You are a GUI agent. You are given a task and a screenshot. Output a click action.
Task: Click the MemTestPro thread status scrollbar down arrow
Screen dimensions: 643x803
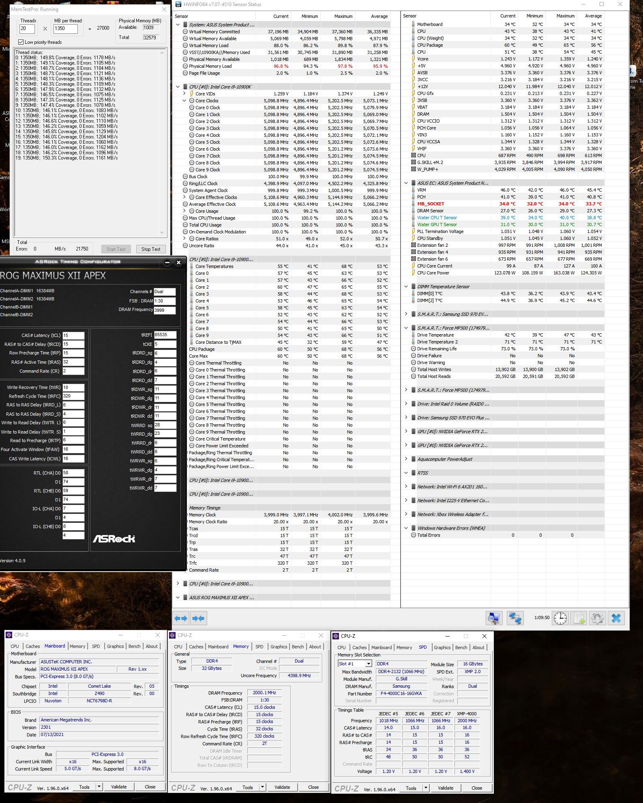tap(162, 233)
